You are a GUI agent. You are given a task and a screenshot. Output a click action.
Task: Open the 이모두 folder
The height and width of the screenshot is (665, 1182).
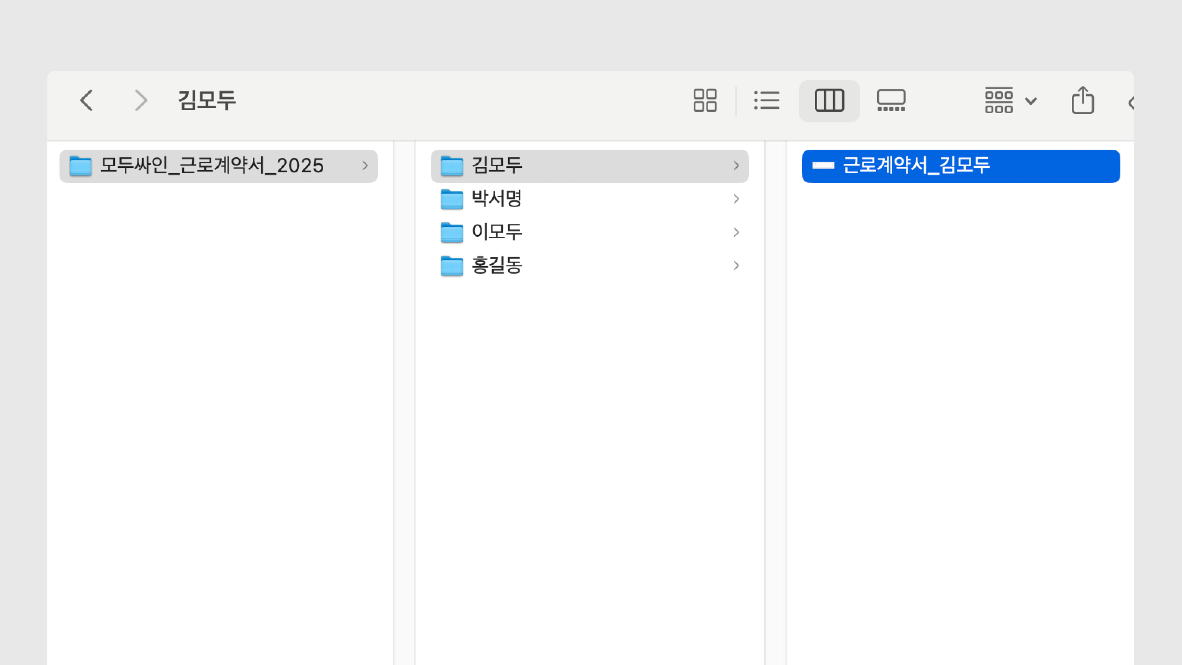tap(497, 232)
